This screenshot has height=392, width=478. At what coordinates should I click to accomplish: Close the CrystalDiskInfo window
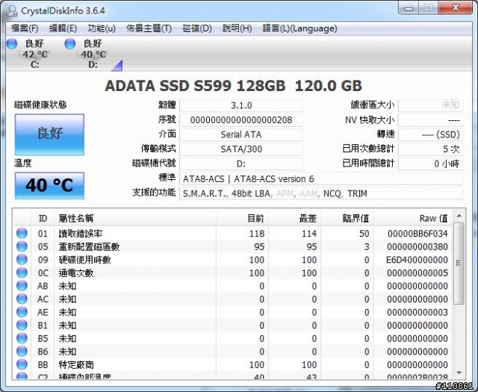(x=456, y=8)
